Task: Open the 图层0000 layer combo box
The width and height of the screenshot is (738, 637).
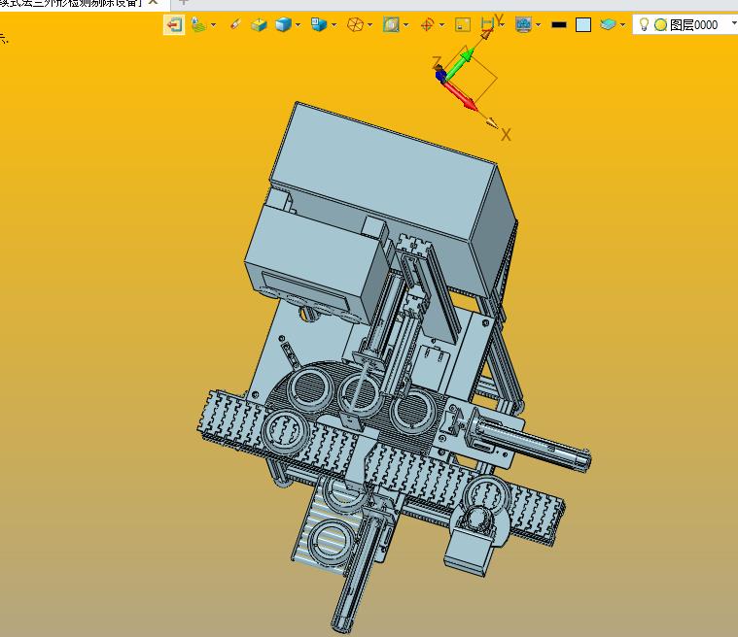Action: [685, 24]
